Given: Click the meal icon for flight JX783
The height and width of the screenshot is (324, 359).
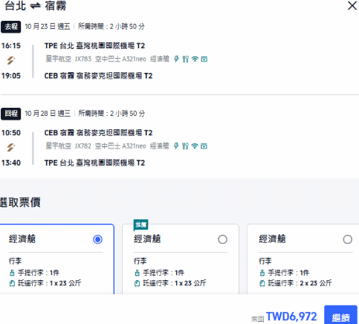Looking at the screenshot, I should tap(186, 59).
